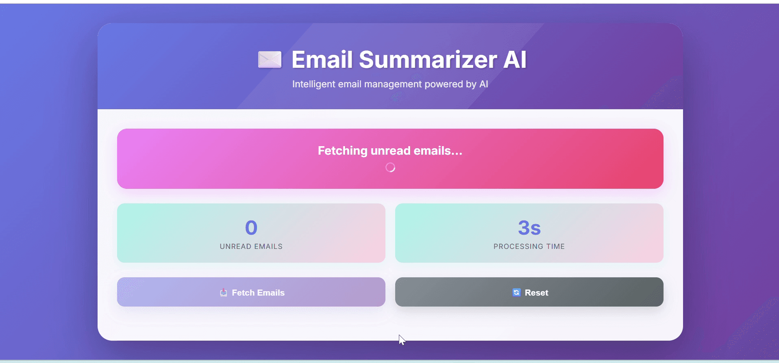Click the loading spinner in the pink banner
The height and width of the screenshot is (363, 779).
point(390,167)
